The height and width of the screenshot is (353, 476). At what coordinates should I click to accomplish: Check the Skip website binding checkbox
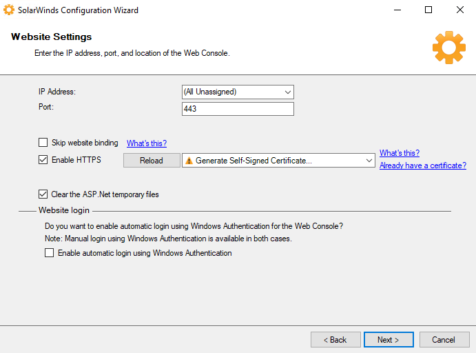pos(43,143)
